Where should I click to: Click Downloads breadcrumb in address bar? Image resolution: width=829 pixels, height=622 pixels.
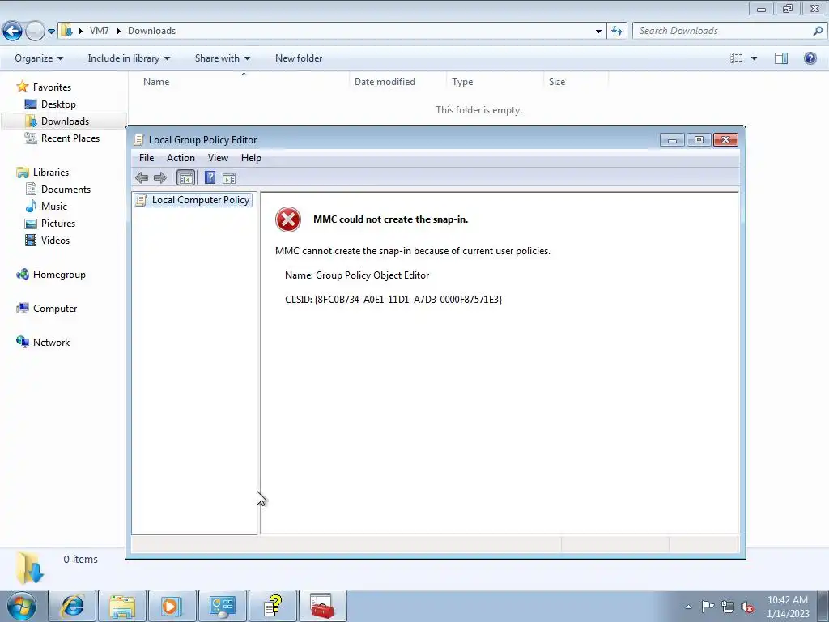[151, 31]
